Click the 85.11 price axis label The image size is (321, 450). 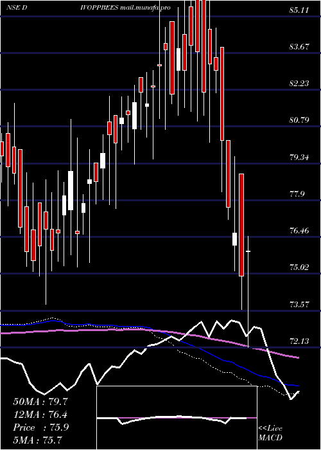[x=299, y=10]
